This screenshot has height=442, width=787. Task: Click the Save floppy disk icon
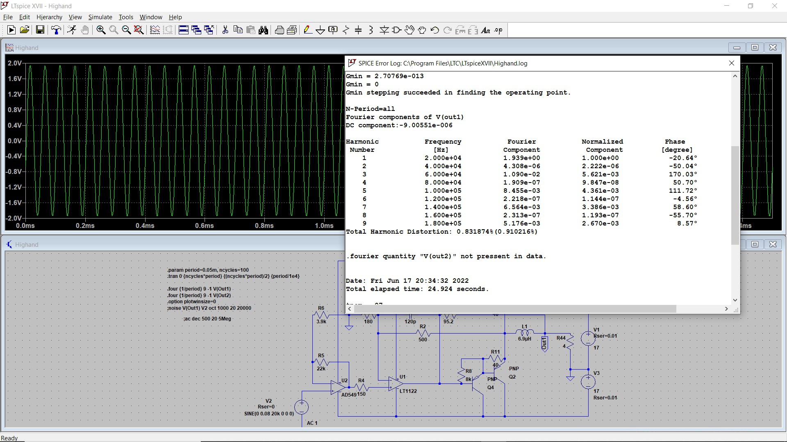(x=40, y=30)
